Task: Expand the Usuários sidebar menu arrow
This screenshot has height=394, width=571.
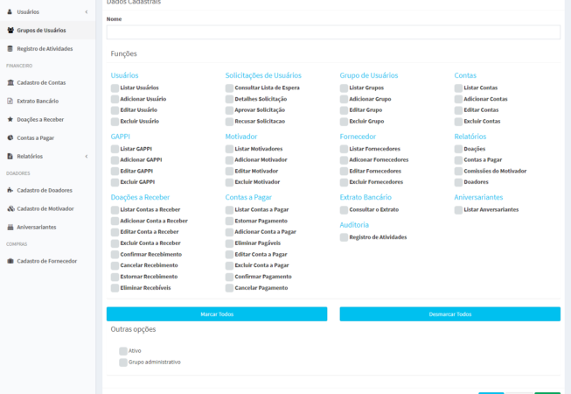Action: click(86, 12)
